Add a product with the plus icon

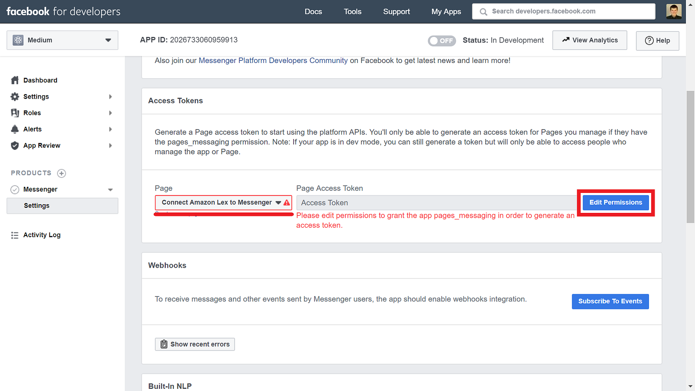click(x=62, y=173)
